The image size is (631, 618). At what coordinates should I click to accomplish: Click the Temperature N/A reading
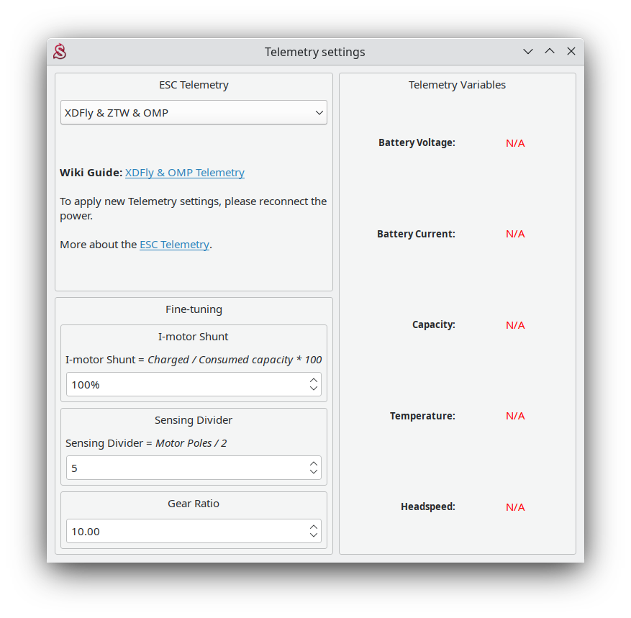click(x=515, y=416)
